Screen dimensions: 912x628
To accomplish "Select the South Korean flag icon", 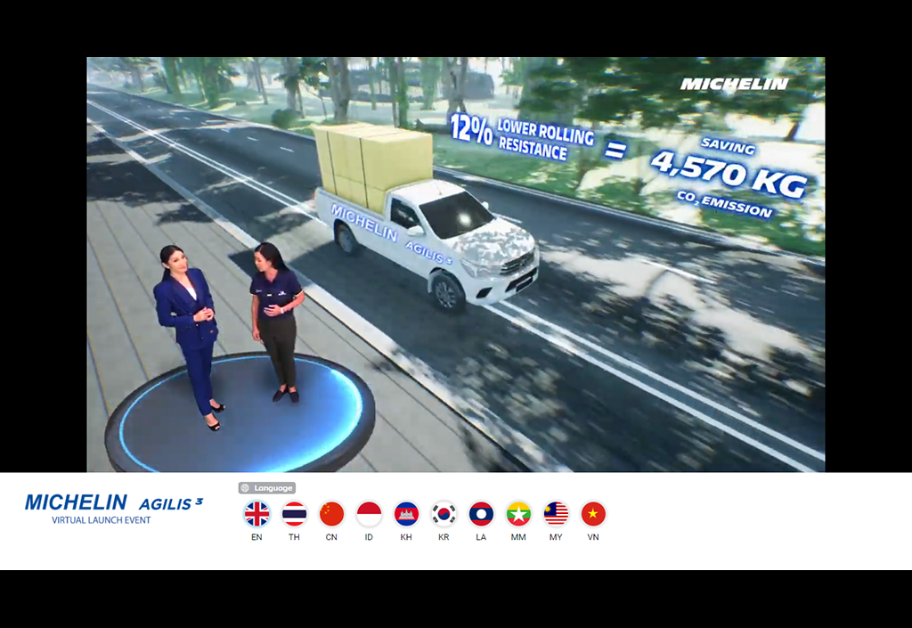I will (444, 514).
